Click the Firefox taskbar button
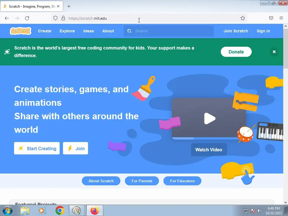 (x=95, y=210)
